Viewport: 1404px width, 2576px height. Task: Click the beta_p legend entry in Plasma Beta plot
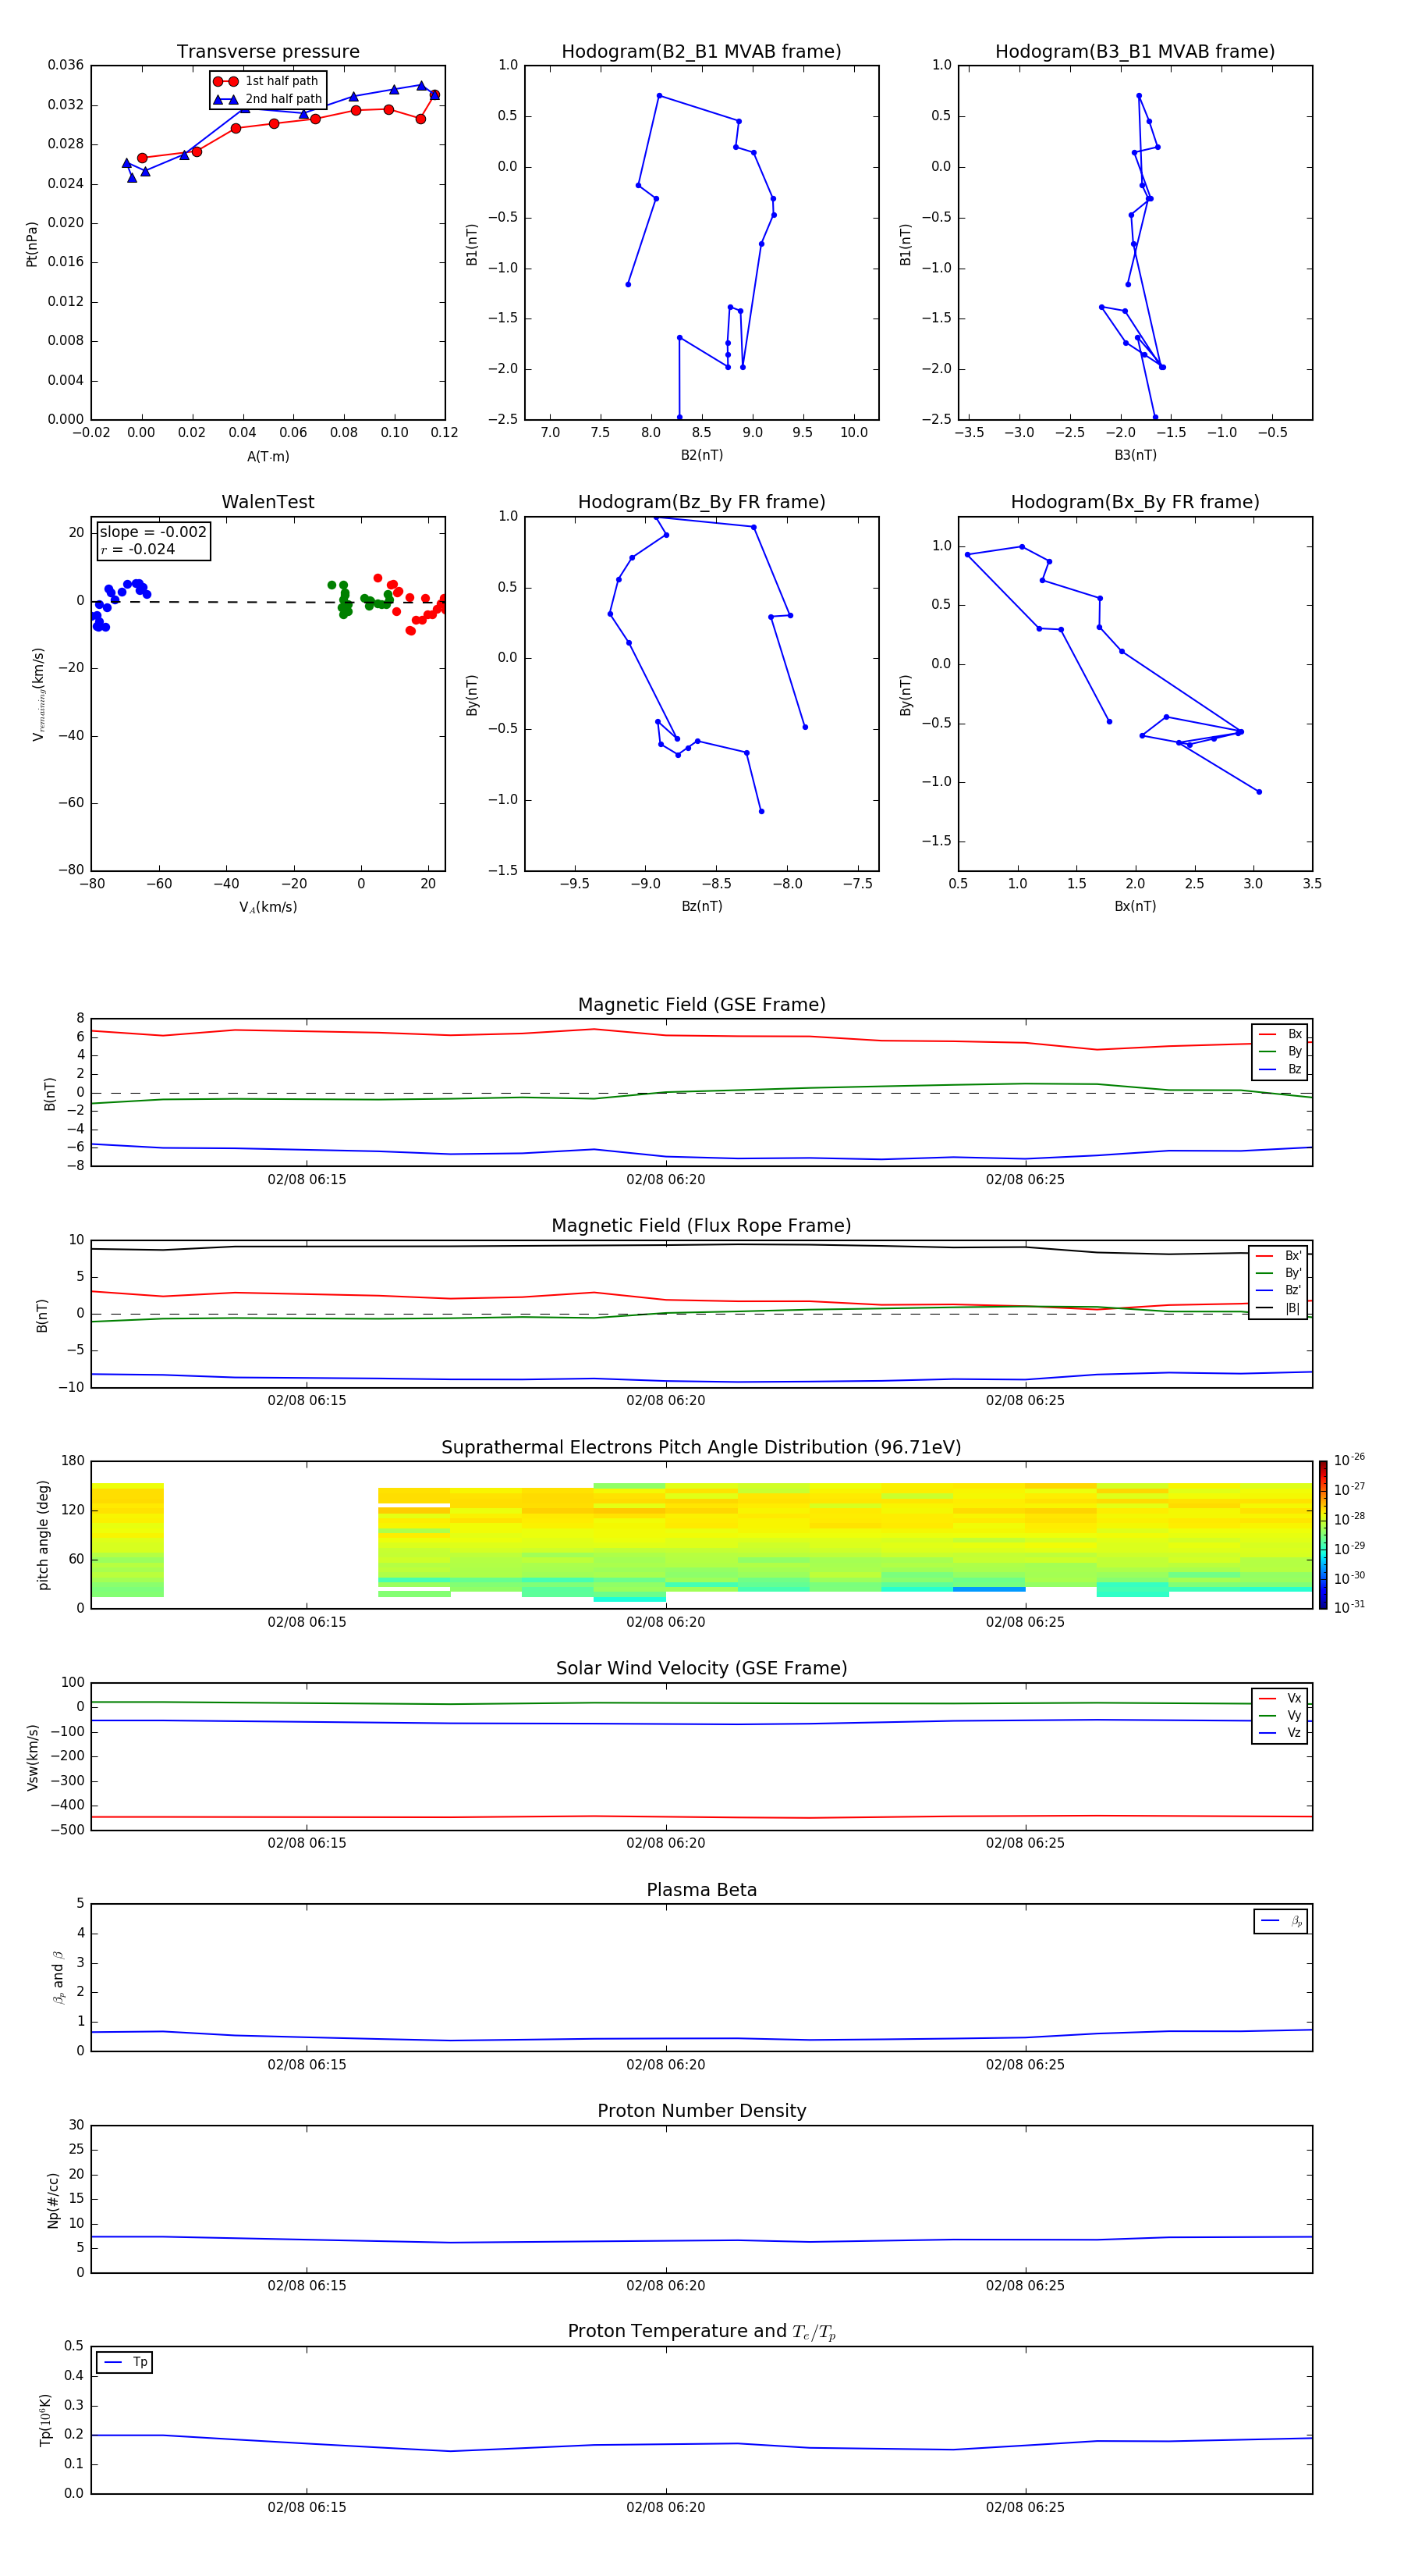click(x=1281, y=1921)
